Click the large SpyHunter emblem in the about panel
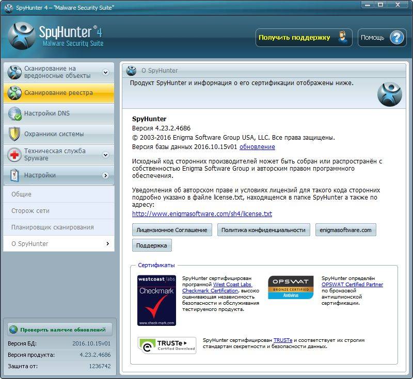Image resolution: width=413 pixels, height=379 pixels. click(x=390, y=94)
